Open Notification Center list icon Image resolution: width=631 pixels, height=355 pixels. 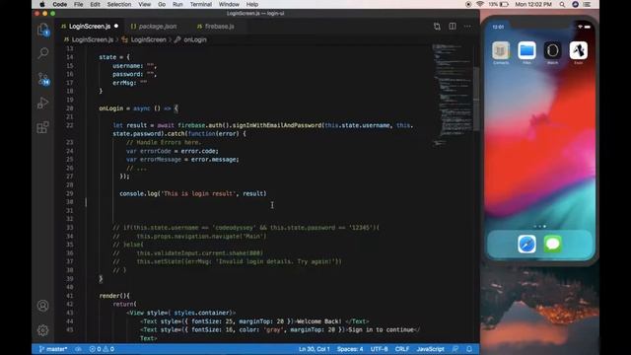(x=588, y=4)
